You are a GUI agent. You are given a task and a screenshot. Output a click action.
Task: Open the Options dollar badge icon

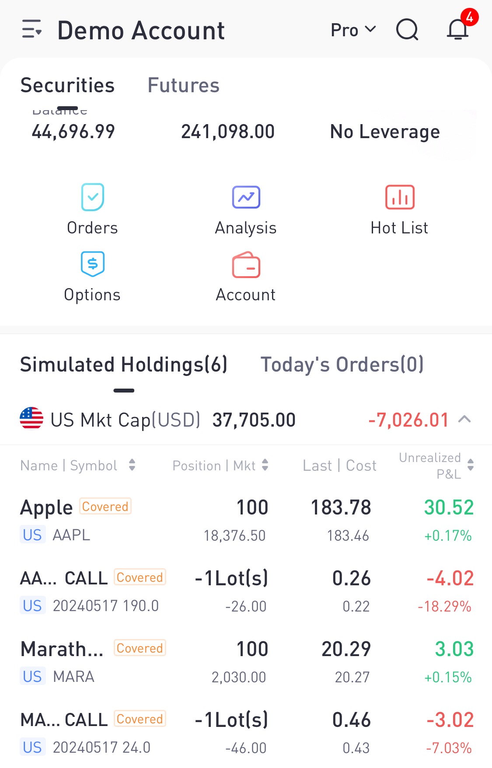(x=92, y=264)
